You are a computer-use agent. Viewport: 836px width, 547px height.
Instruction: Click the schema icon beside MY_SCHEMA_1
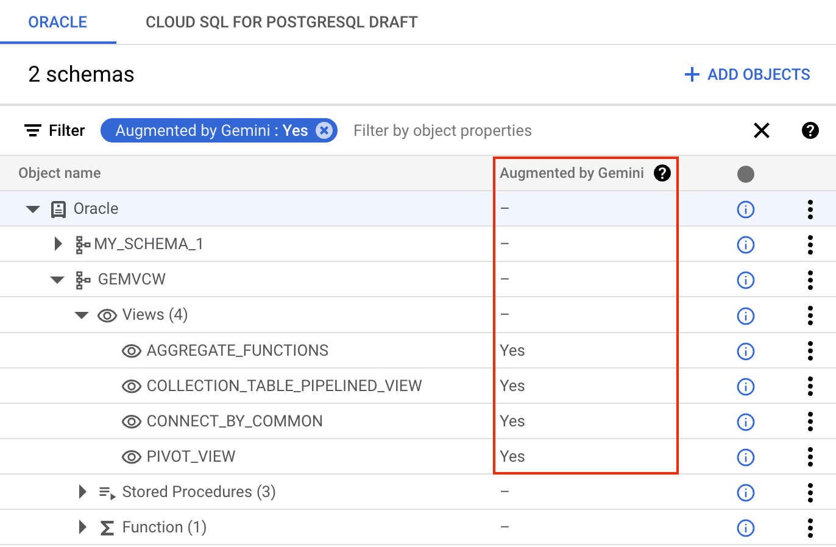point(82,244)
